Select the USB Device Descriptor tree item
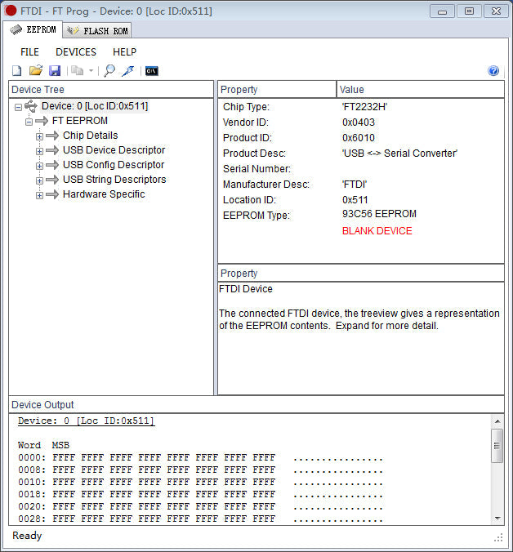The width and height of the screenshot is (513, 552). pyautogui.click(x=114, y=150)
